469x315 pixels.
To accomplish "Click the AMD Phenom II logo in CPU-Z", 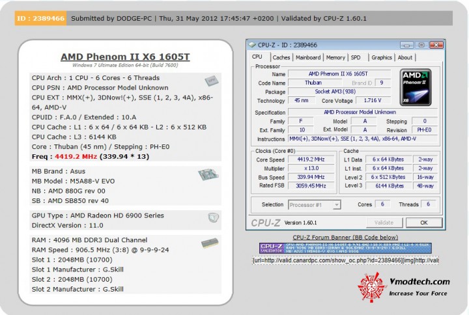I will pos(416,87).
